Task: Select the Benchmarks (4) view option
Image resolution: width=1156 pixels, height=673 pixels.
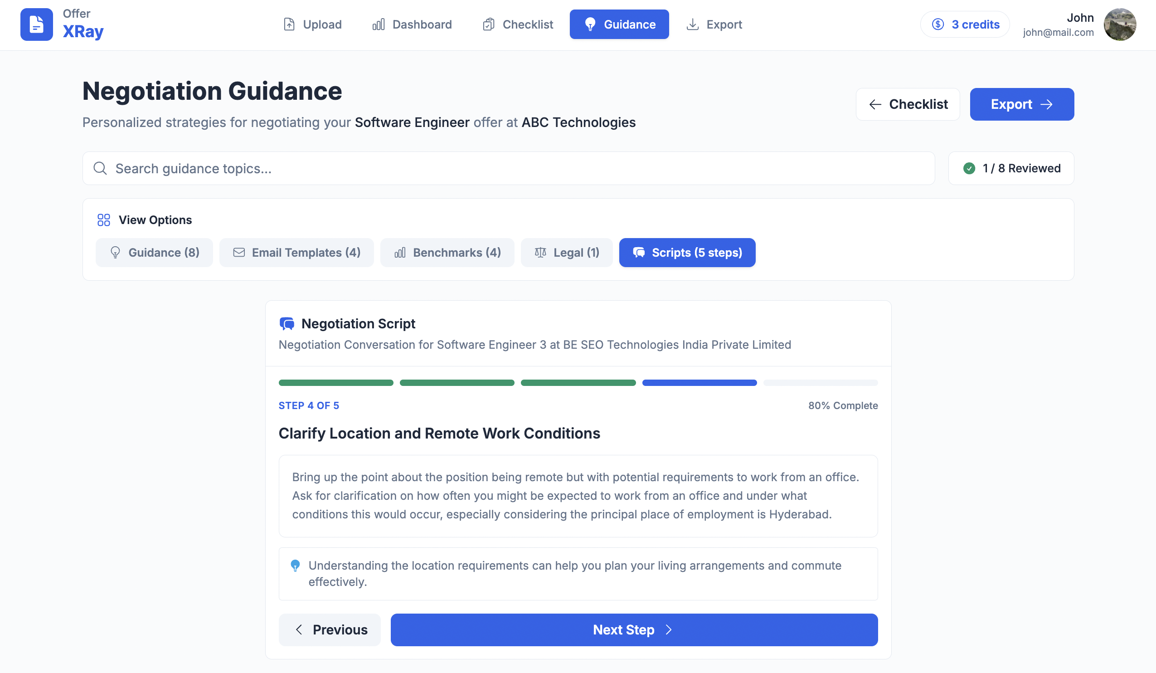Action: 447,252
